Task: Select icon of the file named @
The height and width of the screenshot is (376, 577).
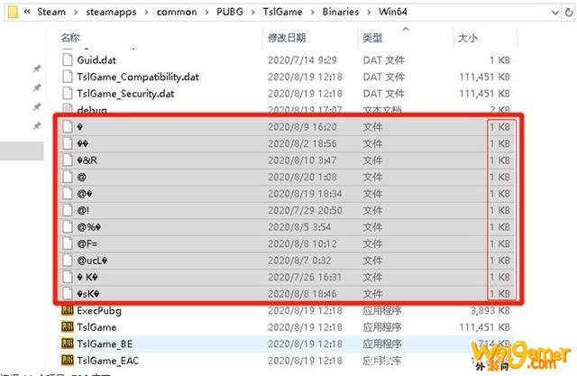Action: [x=68, y=177]
